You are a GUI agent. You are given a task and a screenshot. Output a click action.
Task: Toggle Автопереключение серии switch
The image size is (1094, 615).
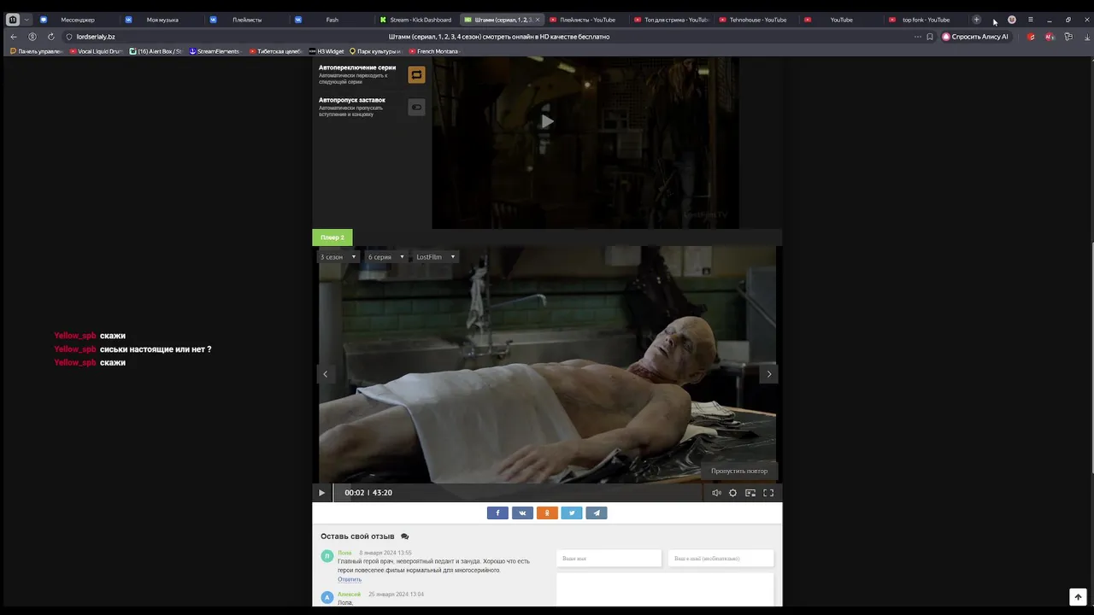click(x=416, y=74)
